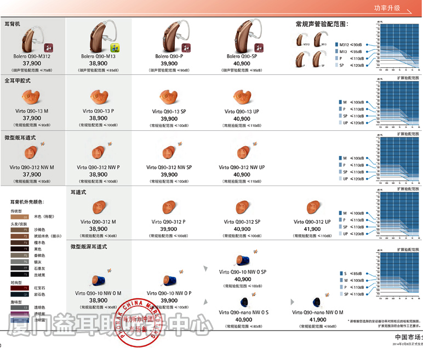Click the 檀木色 P3 color swatch

20,243
